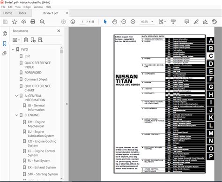This screenshot has width=222, height=182.
Task: Click the cloud upload icon
Action: coord(24,22)
